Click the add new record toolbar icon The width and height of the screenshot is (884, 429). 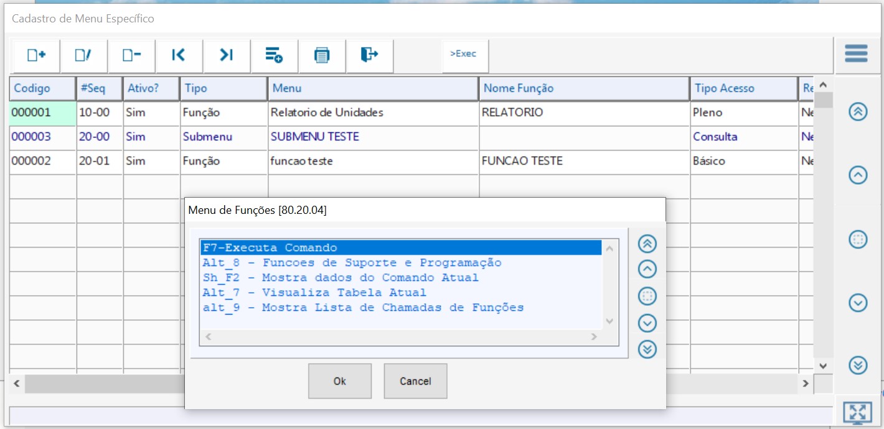pos(37,55)
